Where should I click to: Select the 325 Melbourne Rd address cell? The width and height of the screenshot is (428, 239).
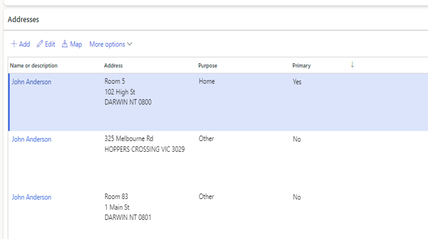[133, 139]
